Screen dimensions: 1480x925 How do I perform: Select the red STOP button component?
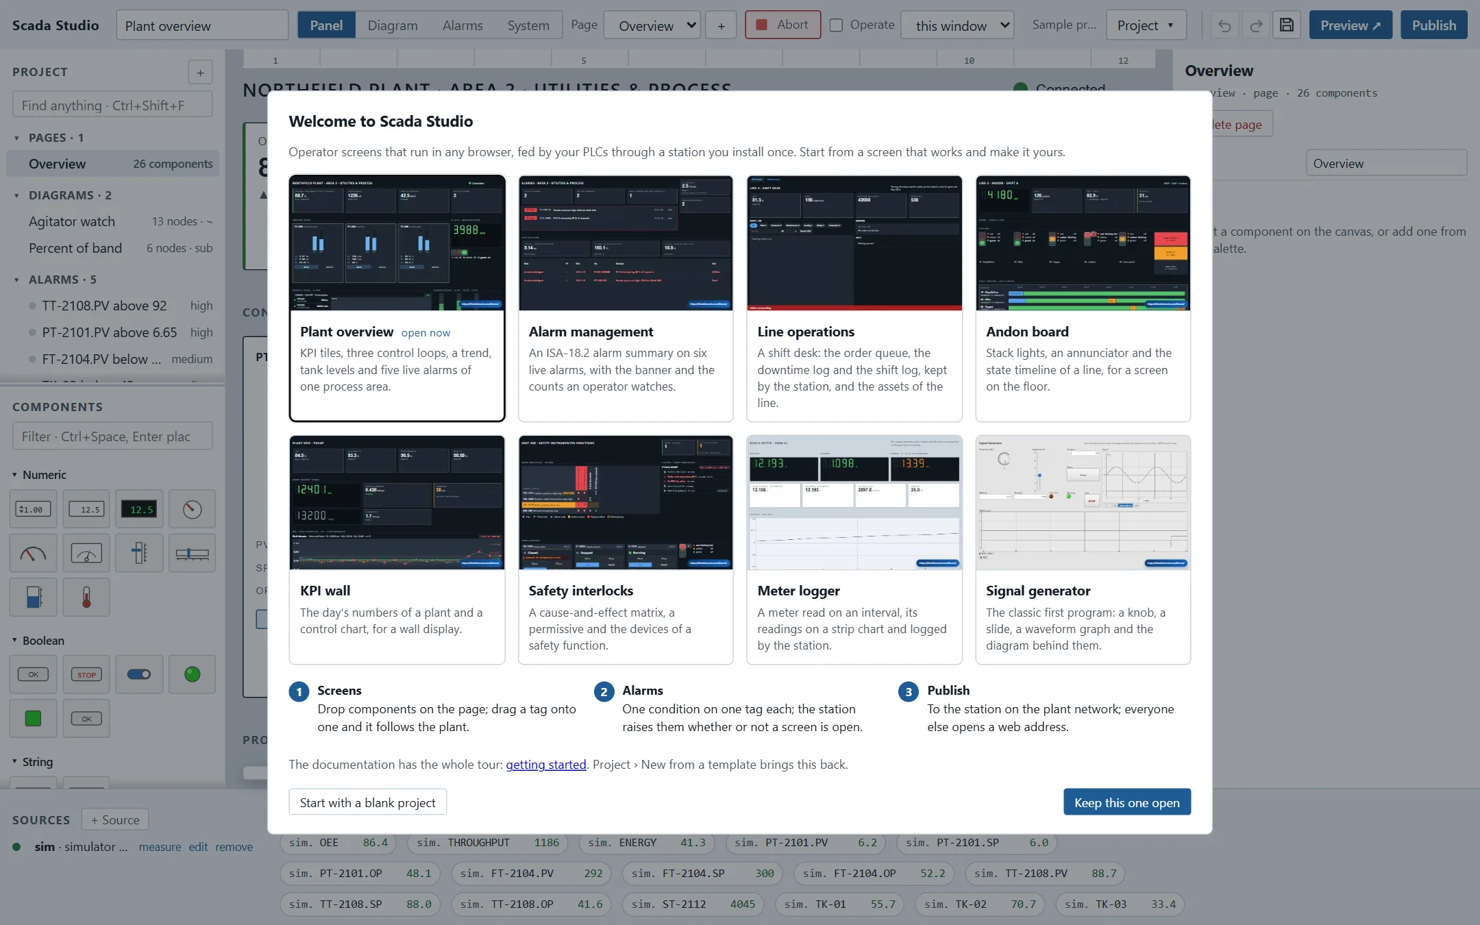point(86,674)
